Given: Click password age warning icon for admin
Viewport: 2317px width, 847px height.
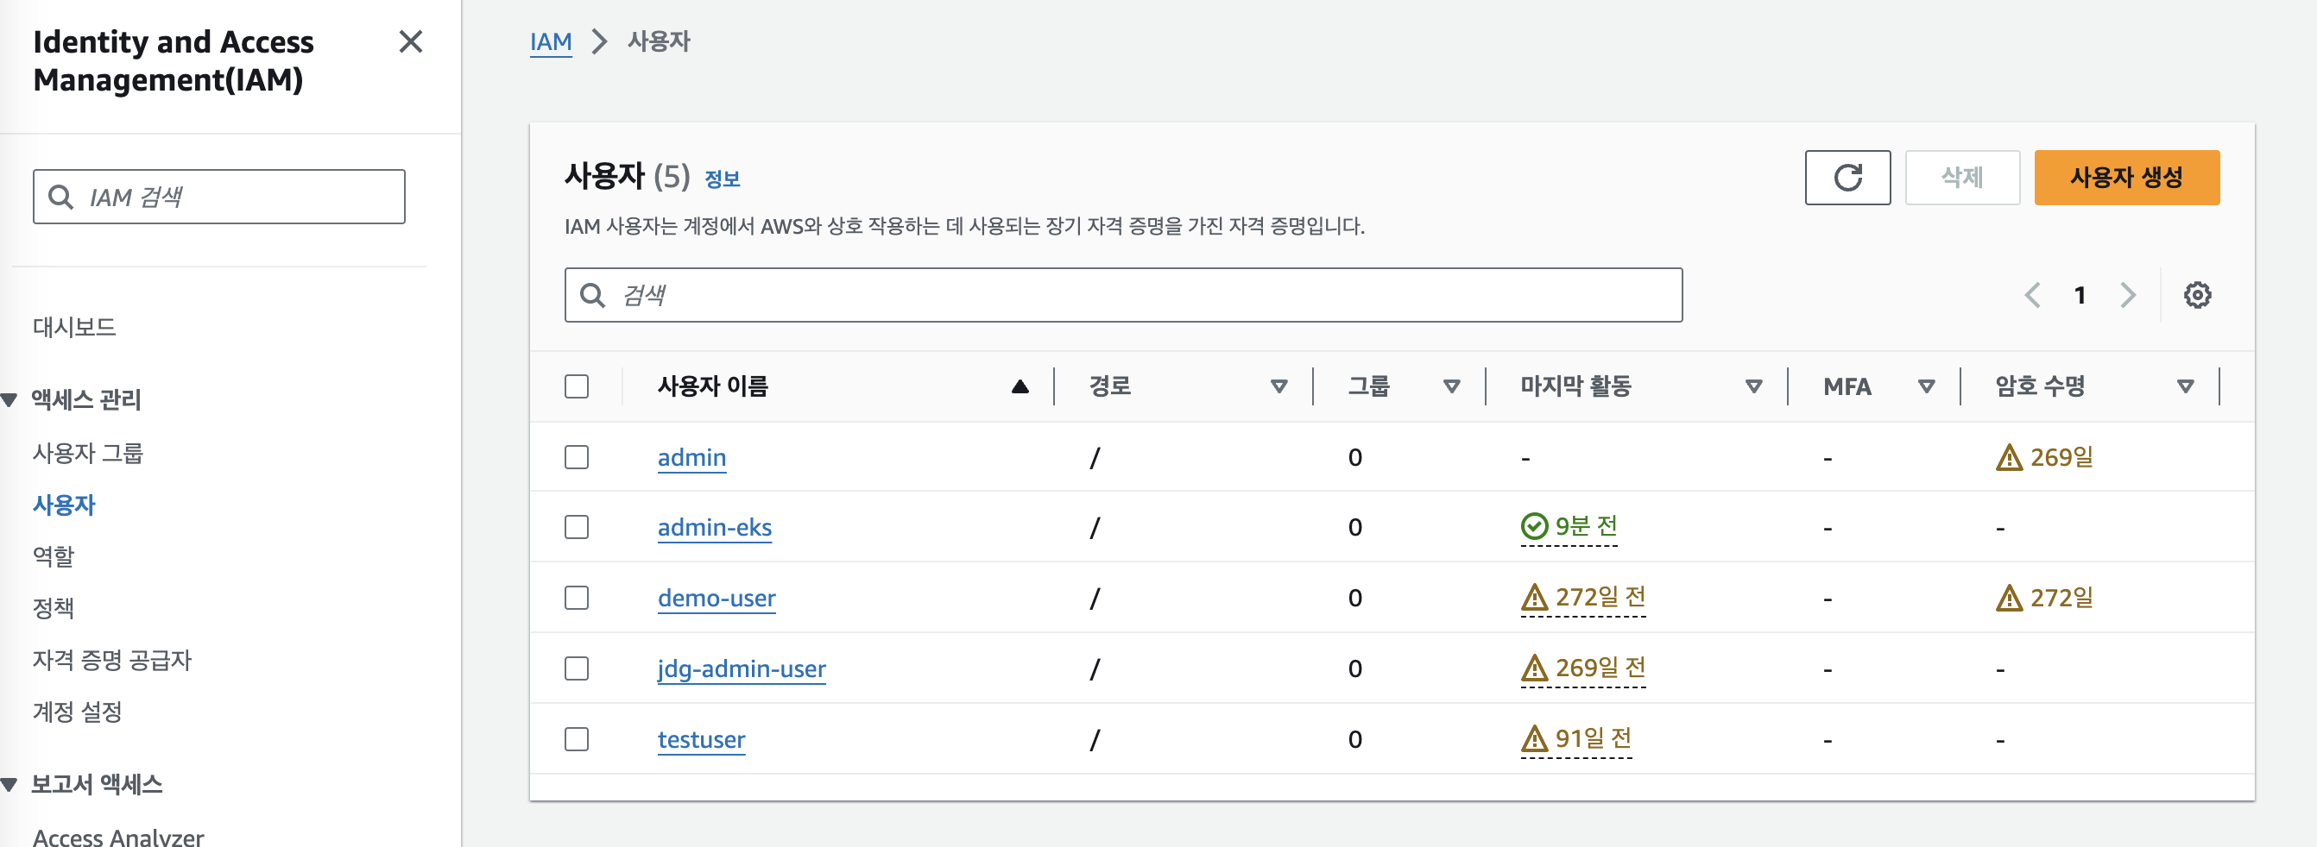Looking at the screenshot, I should pyautogui.click(x=2009, y=458).
